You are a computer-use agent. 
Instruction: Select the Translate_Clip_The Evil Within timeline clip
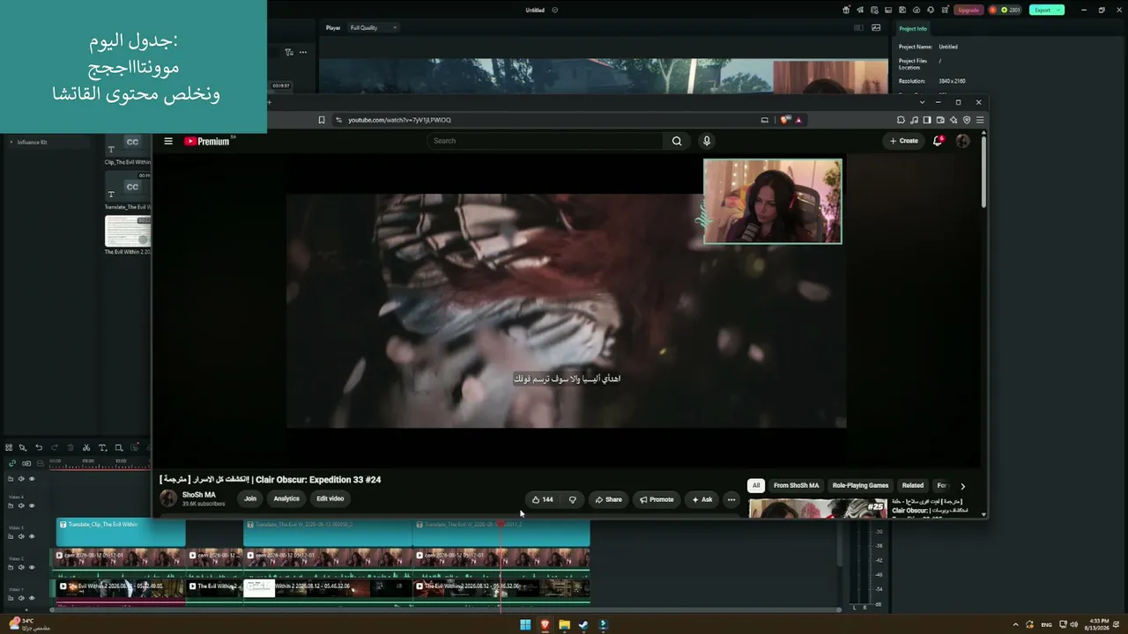[121, 533]
